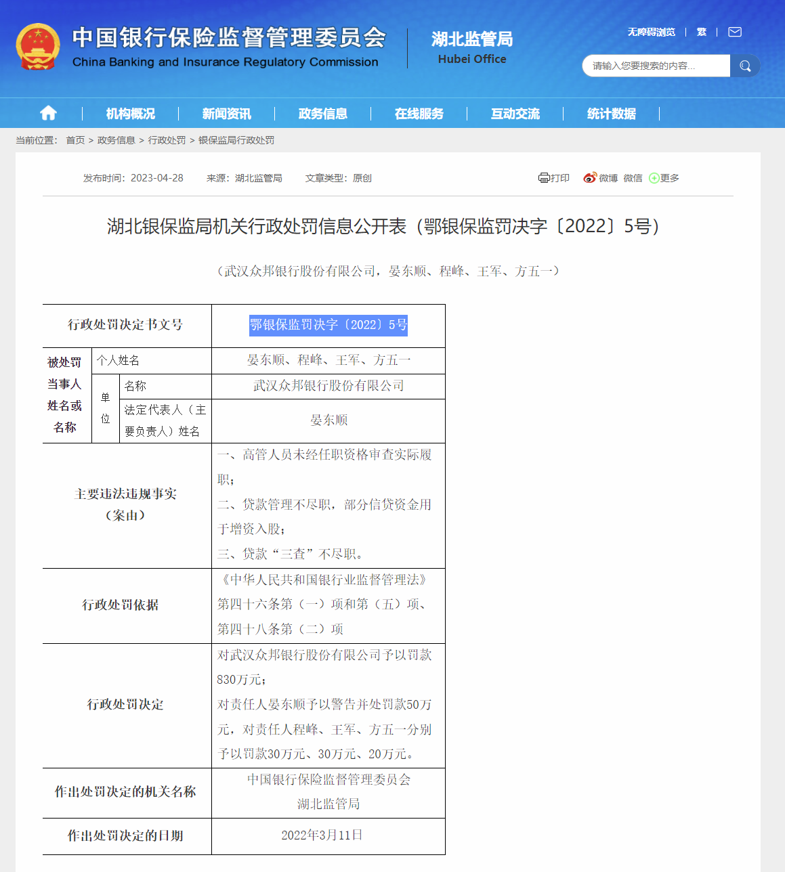Click table cell 武汉众邦银行股份有限公司

(328, 386)
